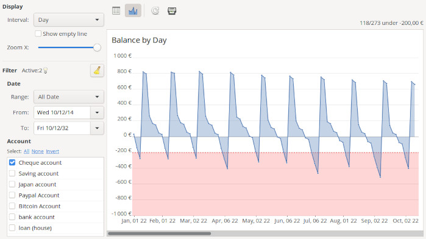Click the '1 000 €' axis label
The width and height of the screenshot is (426, 239).
point(122,56)
